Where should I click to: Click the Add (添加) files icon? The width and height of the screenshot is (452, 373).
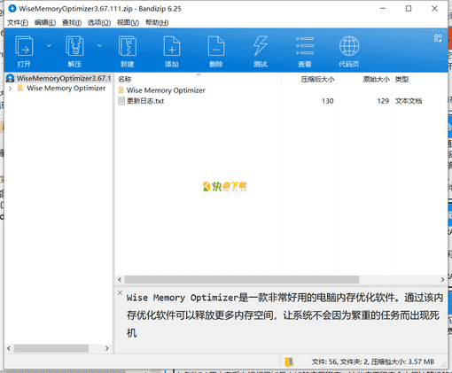172,46
